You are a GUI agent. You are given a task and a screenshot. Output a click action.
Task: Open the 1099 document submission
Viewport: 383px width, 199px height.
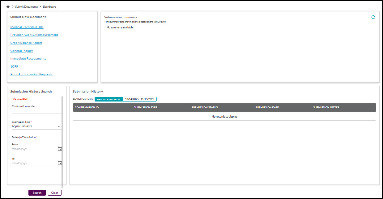14,66
